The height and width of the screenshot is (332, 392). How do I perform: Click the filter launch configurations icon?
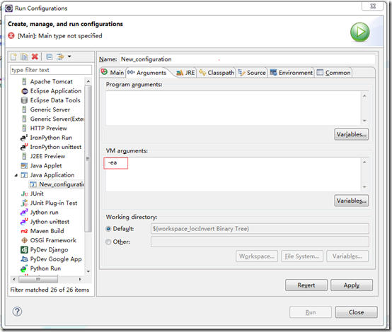[x=60, y=57]
